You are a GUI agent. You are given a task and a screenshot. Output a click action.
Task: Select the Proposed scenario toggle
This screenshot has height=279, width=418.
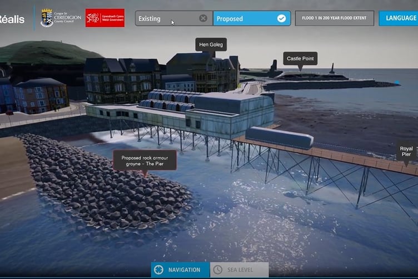pos(245,18)
